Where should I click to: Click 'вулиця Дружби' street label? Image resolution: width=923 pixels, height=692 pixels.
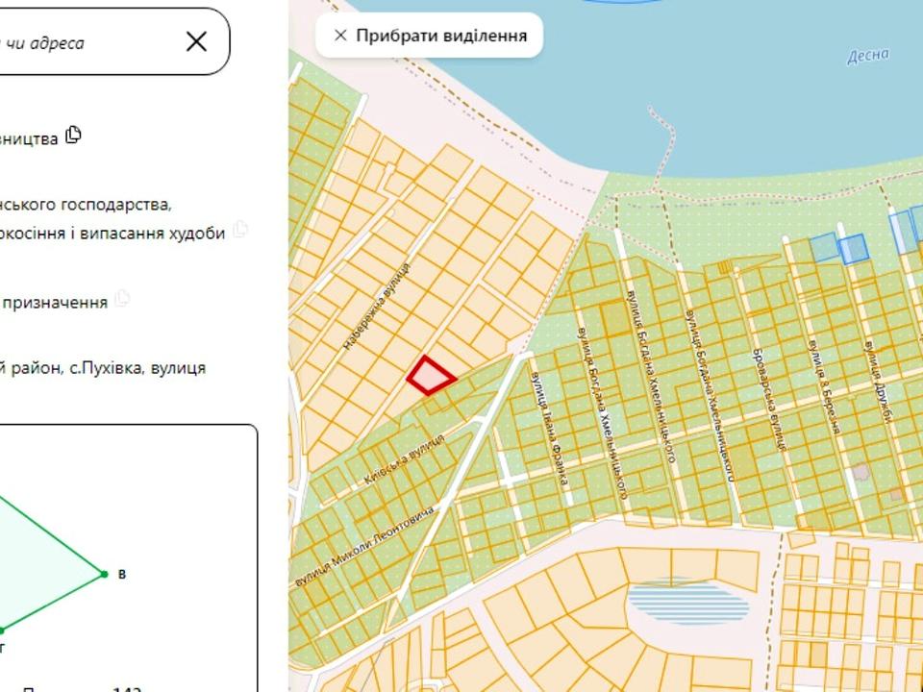878,382
